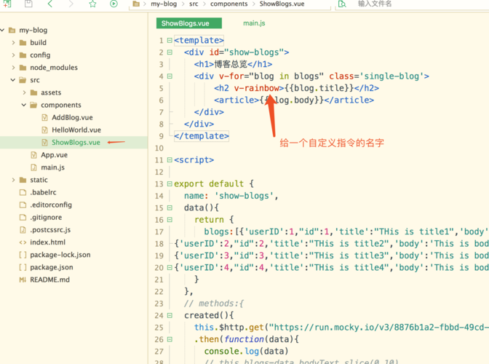Click line number 10 in the gutter
Image resolution: width=489 pixels, height=364 pixels.
159,149
